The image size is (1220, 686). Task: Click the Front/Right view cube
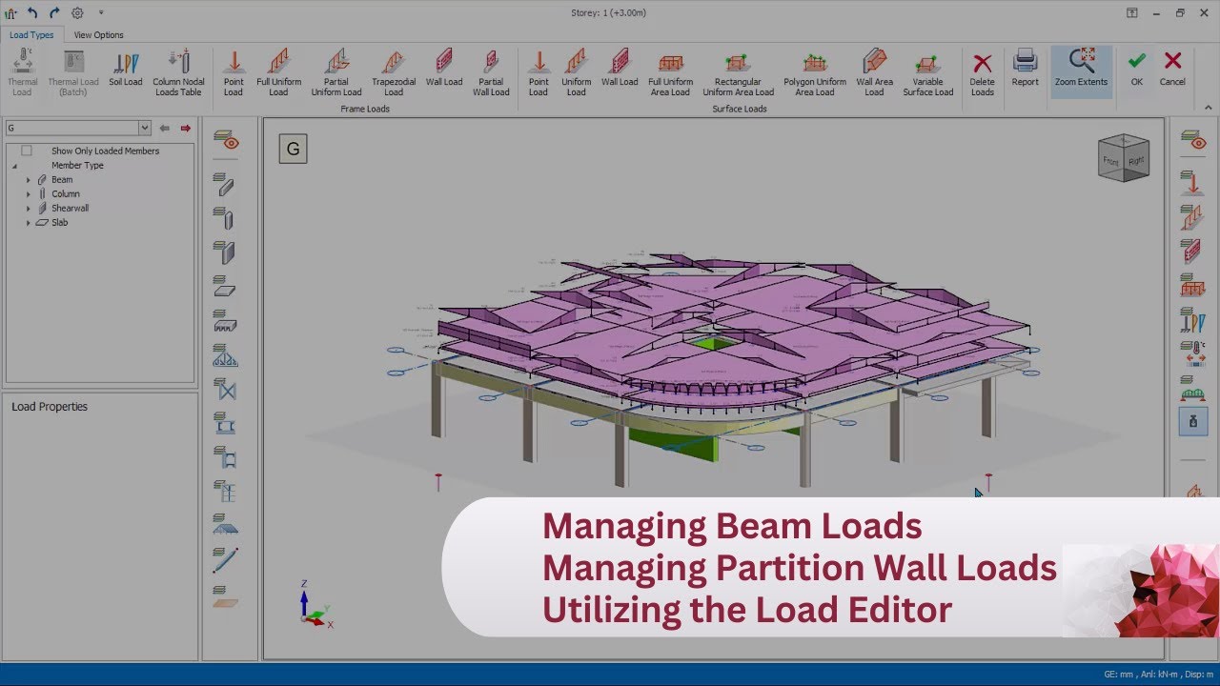click(x=1124, y=158)
